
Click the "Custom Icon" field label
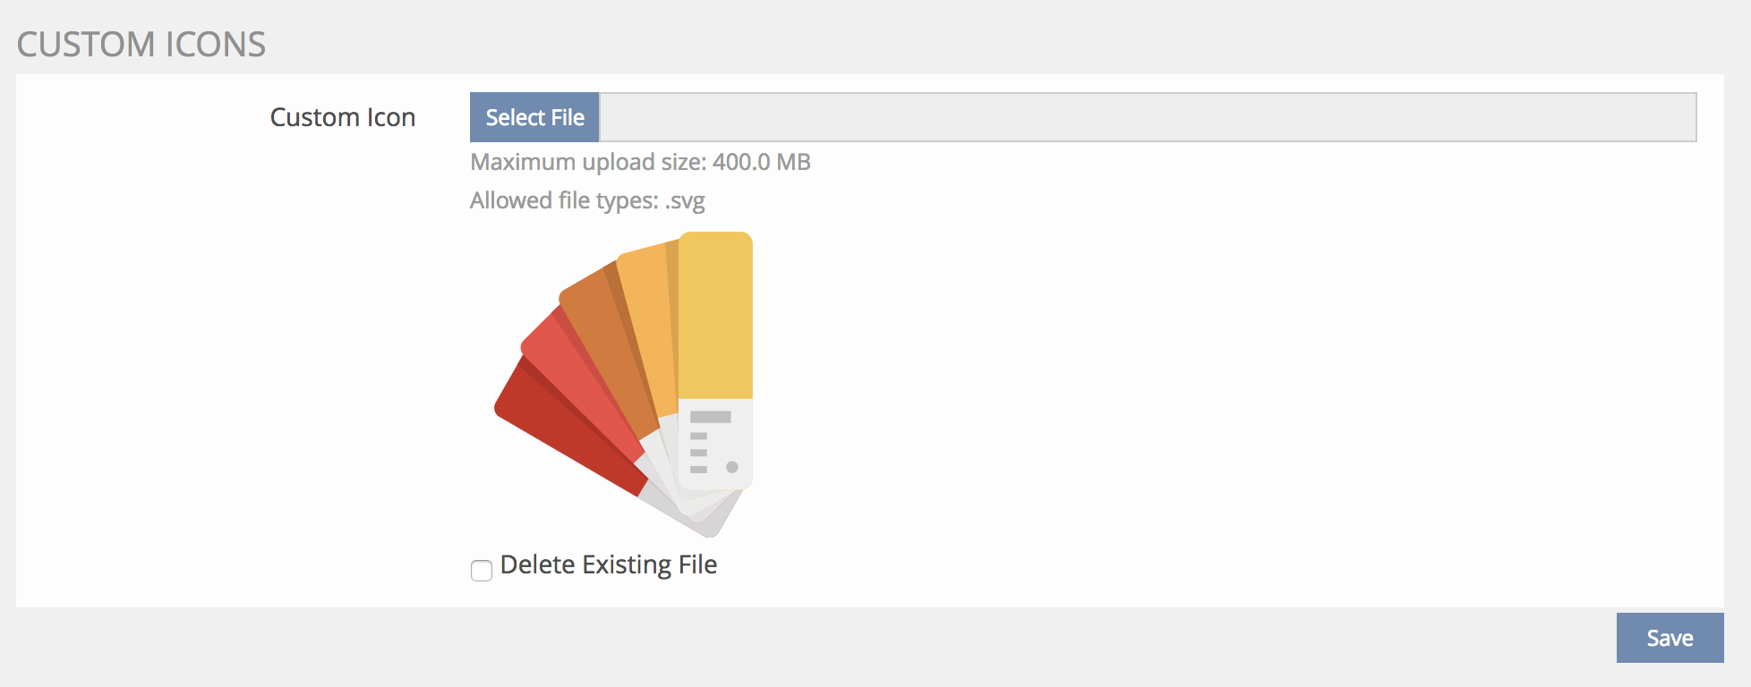pos(343,117)
